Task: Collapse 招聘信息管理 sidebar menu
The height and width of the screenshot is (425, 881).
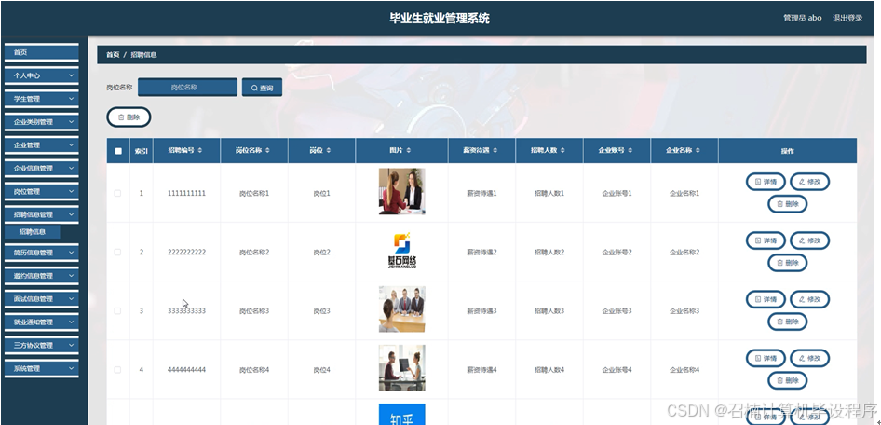Action: (42, 214)
